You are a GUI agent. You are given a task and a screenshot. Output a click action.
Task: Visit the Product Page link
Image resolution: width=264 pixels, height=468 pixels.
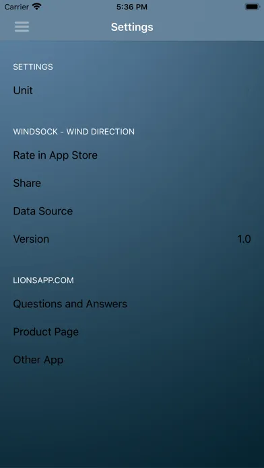point(132,332)
